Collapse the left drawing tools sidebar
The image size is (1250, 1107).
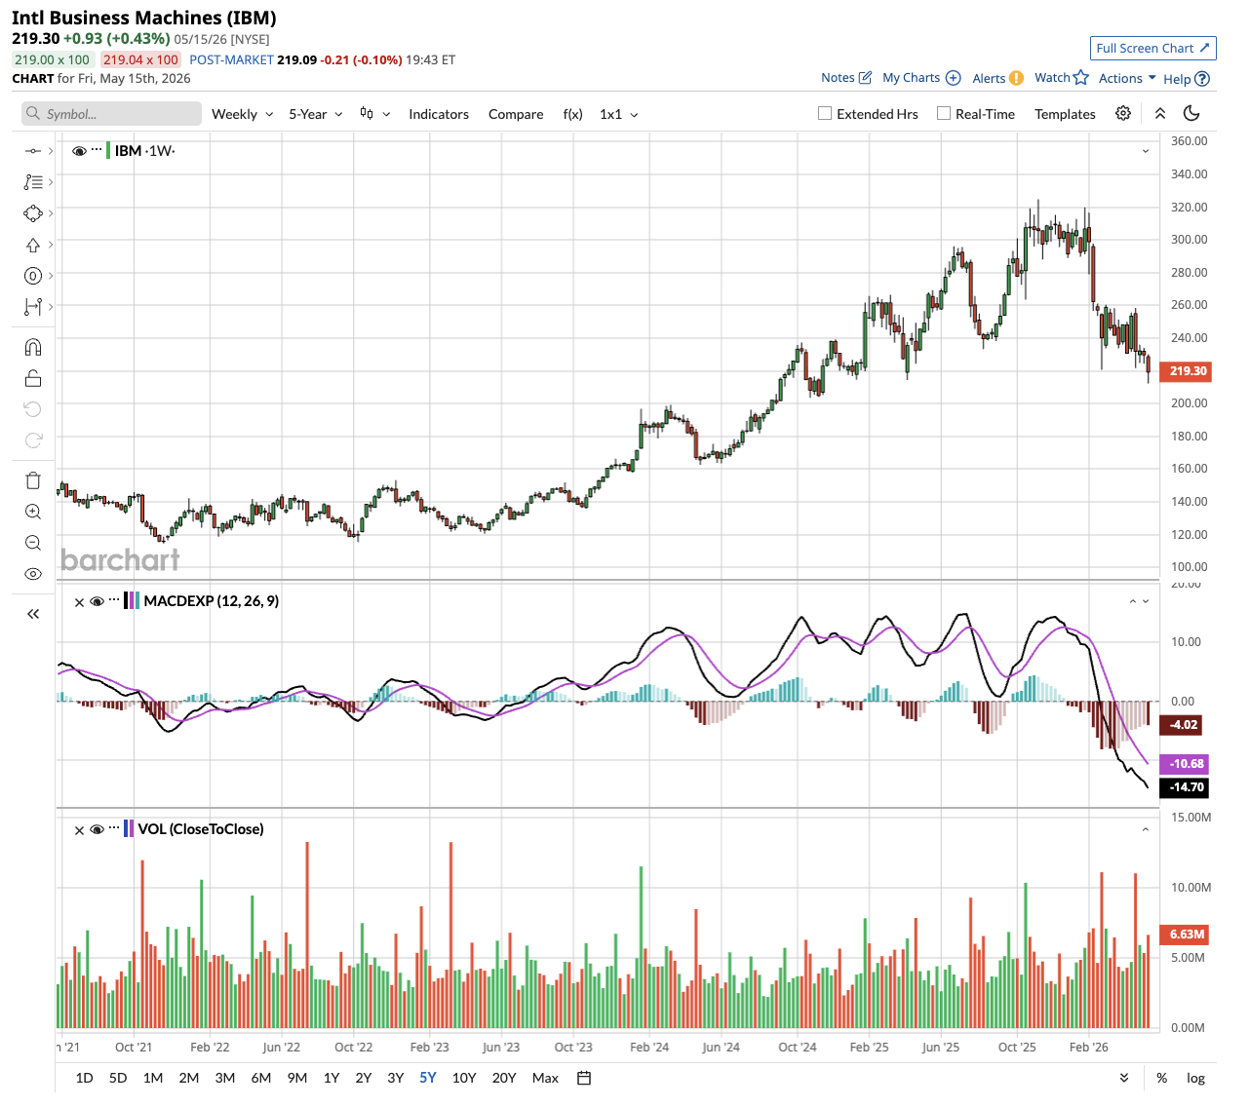33,614
